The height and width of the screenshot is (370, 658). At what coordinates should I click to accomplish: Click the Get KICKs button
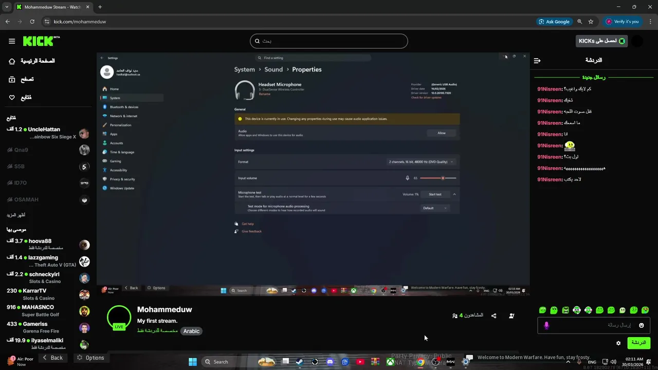coord(601,41)
